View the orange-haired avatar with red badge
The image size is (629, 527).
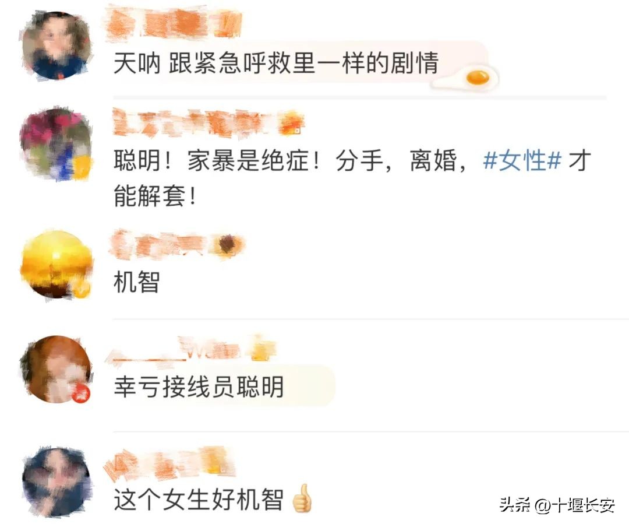click(x=56, y=370)
